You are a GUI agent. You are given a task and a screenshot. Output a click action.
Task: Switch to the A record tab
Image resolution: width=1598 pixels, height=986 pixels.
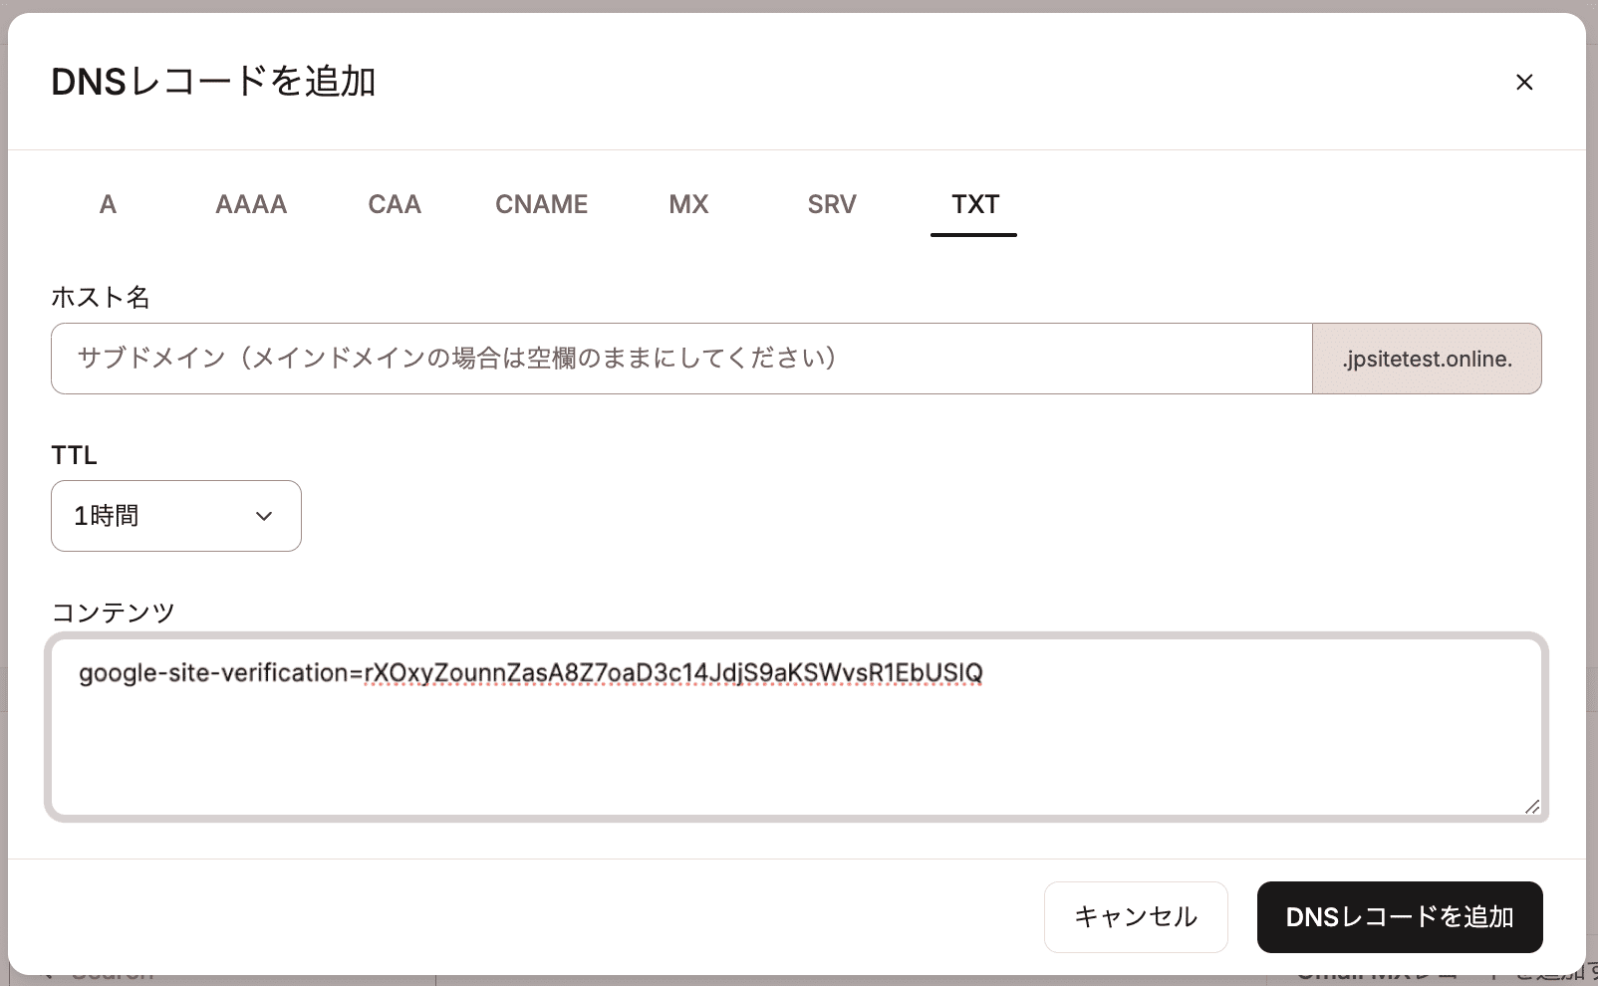(107, 204)
